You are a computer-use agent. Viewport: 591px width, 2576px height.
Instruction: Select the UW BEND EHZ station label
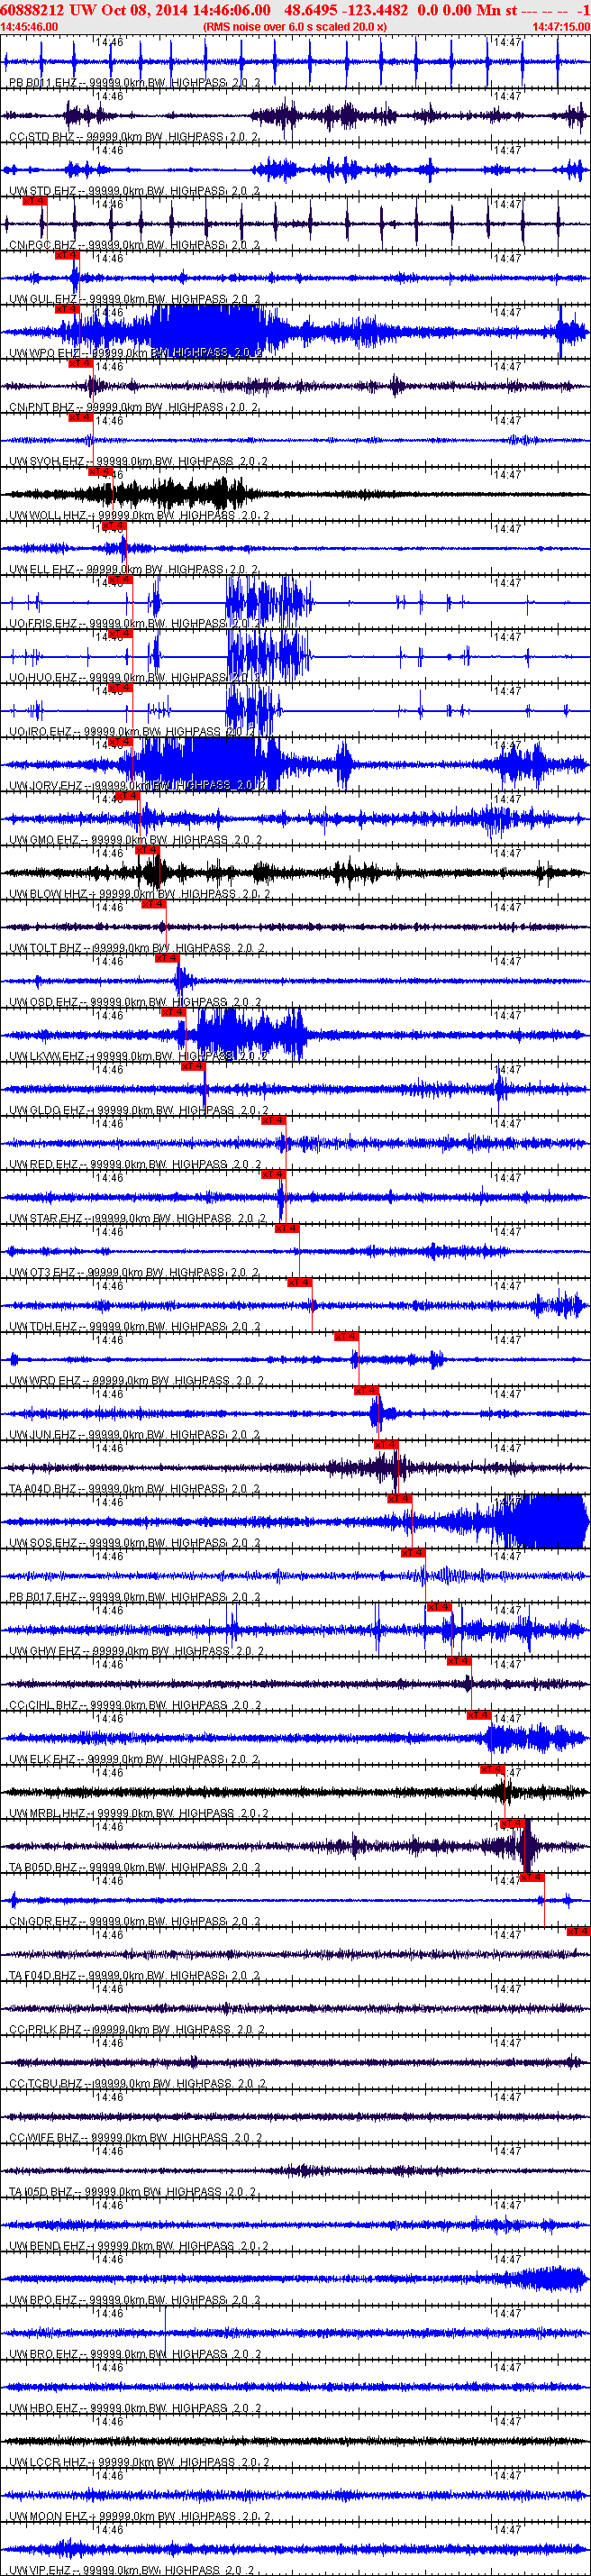point(47,2246)
